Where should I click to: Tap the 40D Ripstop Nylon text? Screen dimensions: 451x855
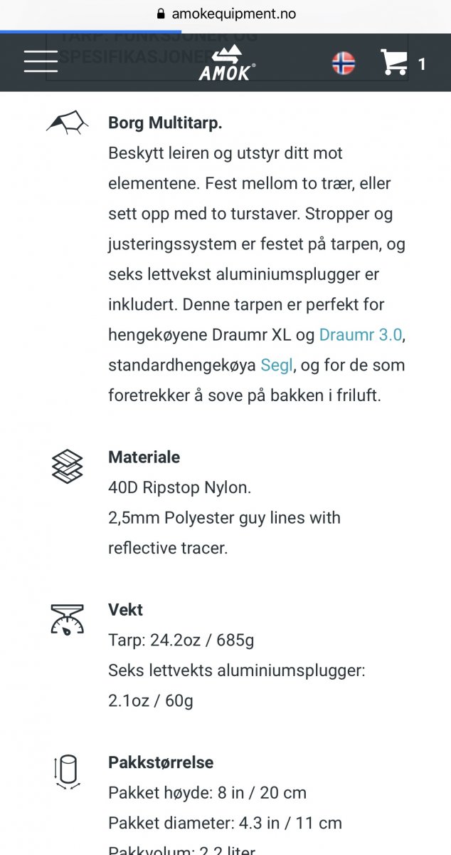pos(179,488)
